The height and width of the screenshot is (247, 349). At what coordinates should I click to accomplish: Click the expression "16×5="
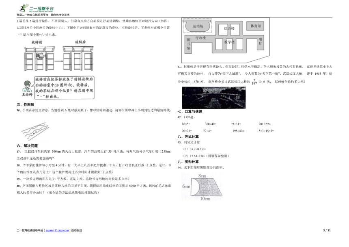(186, 124)
